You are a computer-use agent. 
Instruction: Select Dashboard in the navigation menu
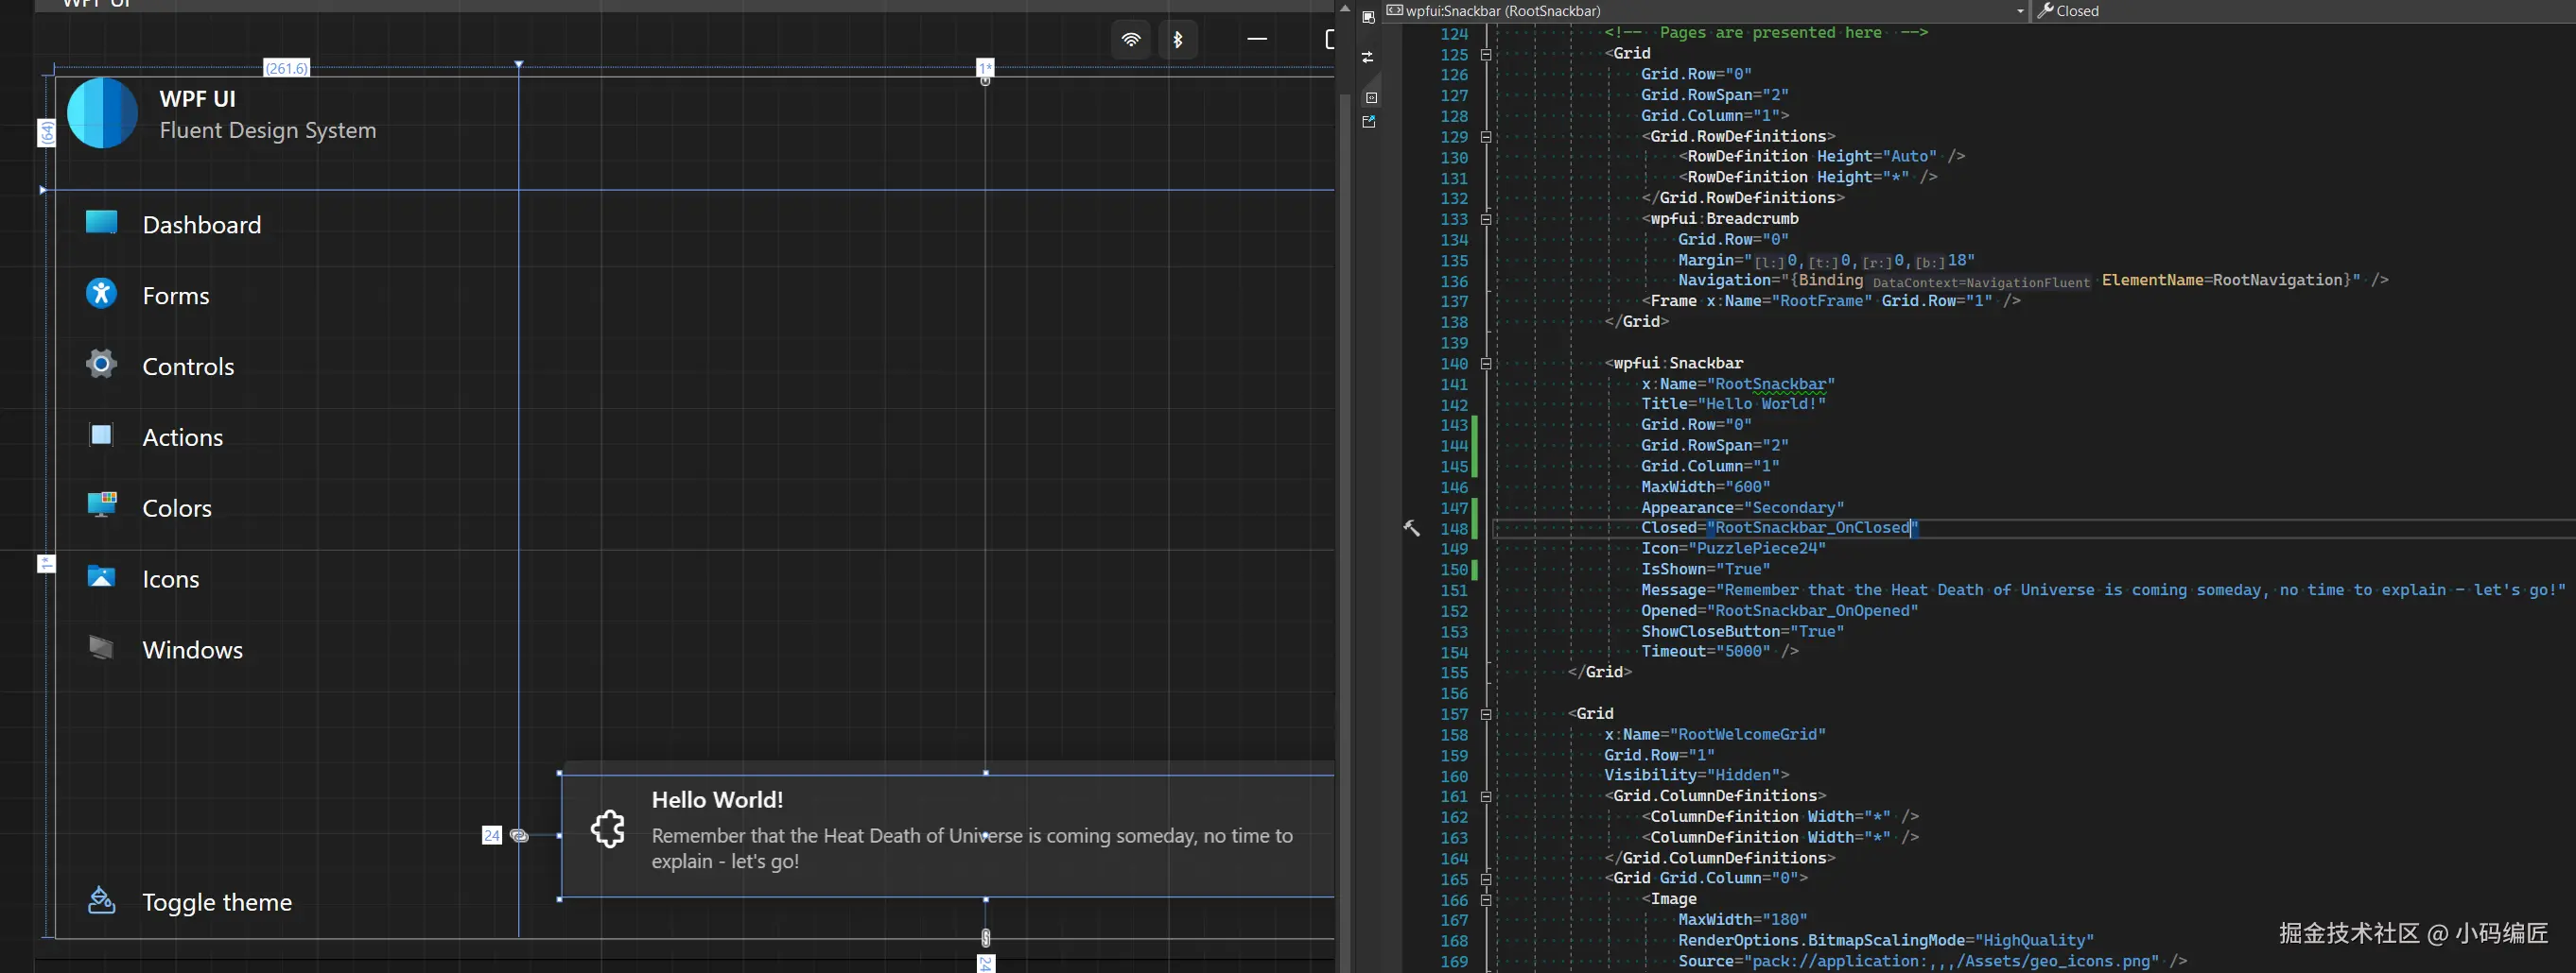click(x=201, y=225)
